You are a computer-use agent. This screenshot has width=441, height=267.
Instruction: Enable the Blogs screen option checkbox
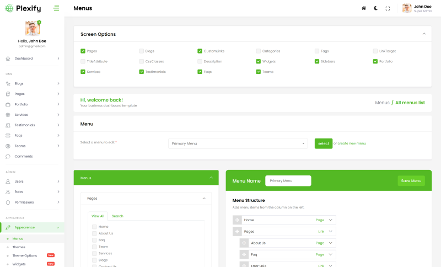click(x=141, y=51)
